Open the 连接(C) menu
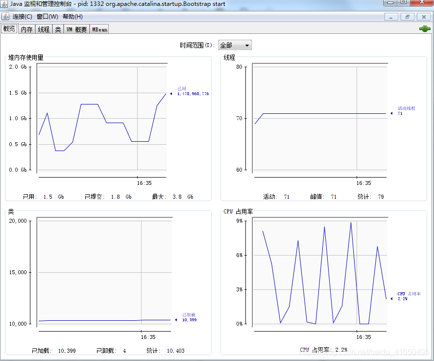Image resolution: width=434 pixels, height=361 pixels. click(22, 16)
